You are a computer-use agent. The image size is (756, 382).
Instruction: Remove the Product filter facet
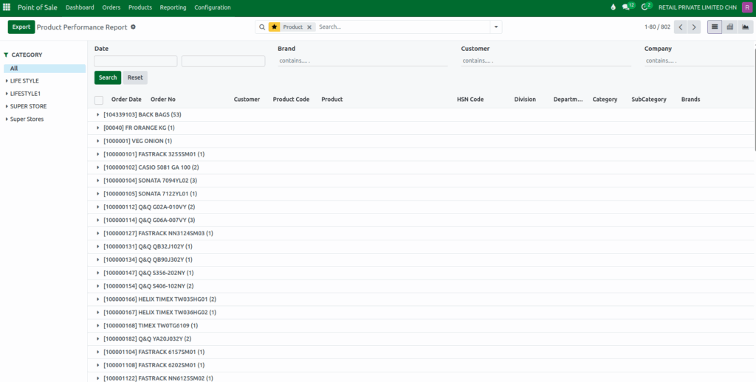click(x=309, y=27)
